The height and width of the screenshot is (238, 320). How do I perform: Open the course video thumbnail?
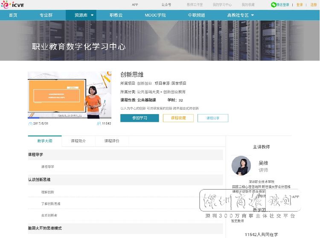(x=70, y=95)
